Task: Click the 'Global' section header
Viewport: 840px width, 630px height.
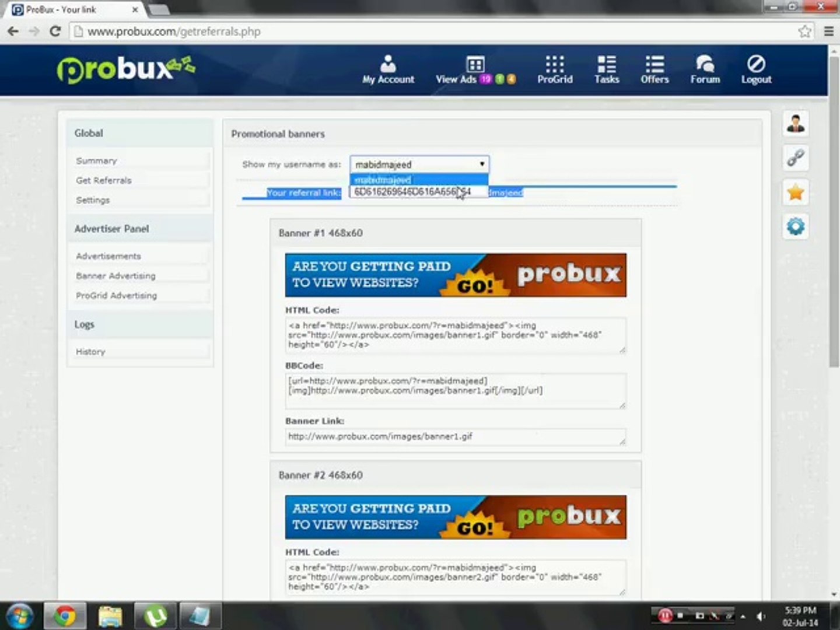Action: coord(89,133)
